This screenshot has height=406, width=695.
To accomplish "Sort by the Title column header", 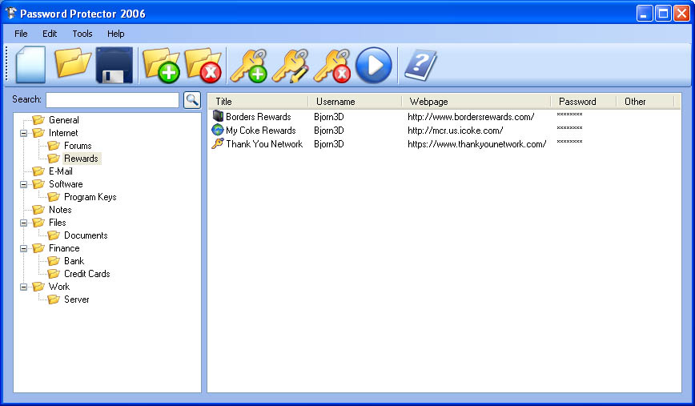I will [x=258, y=102].
